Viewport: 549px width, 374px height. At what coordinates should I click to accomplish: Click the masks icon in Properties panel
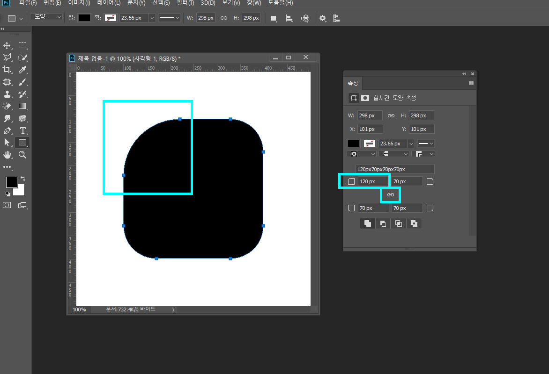point(365,98)
